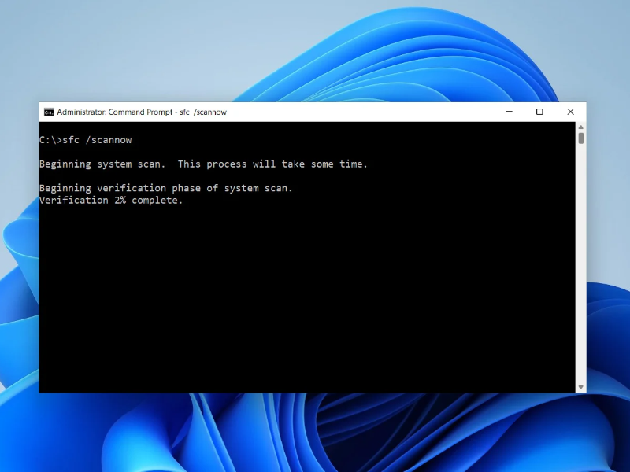Screen dimensions: 630x472
Task: Minimize the Command Prompt window
Action: pyautogui.click(x=509, y=112)
